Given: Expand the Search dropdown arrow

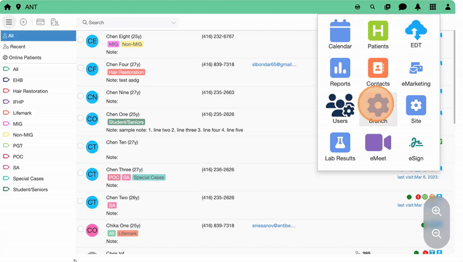Looking at the screenshot, I should coord(174,23).
